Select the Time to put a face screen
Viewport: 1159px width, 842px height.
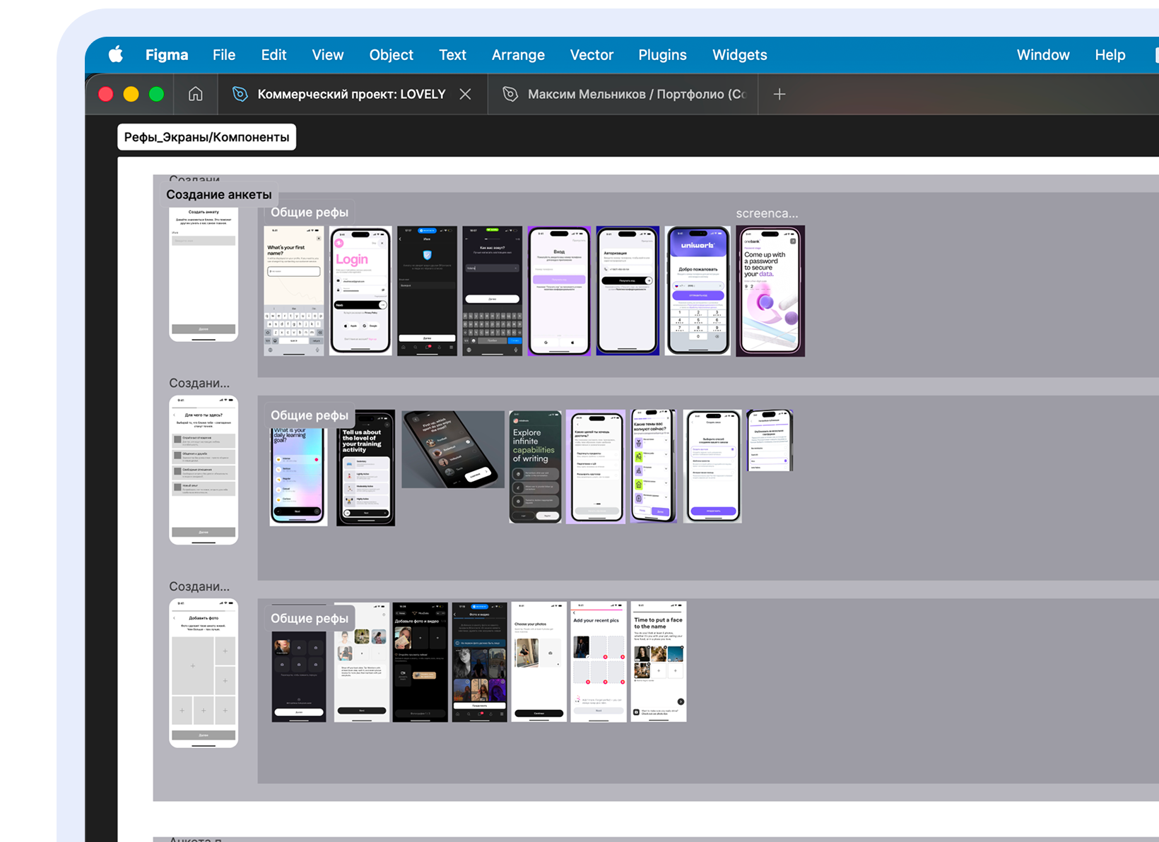(658, 661)
